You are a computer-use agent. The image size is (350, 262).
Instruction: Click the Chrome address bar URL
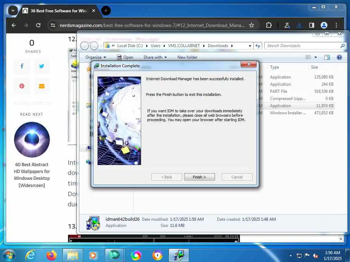click(x=152, y=25)
